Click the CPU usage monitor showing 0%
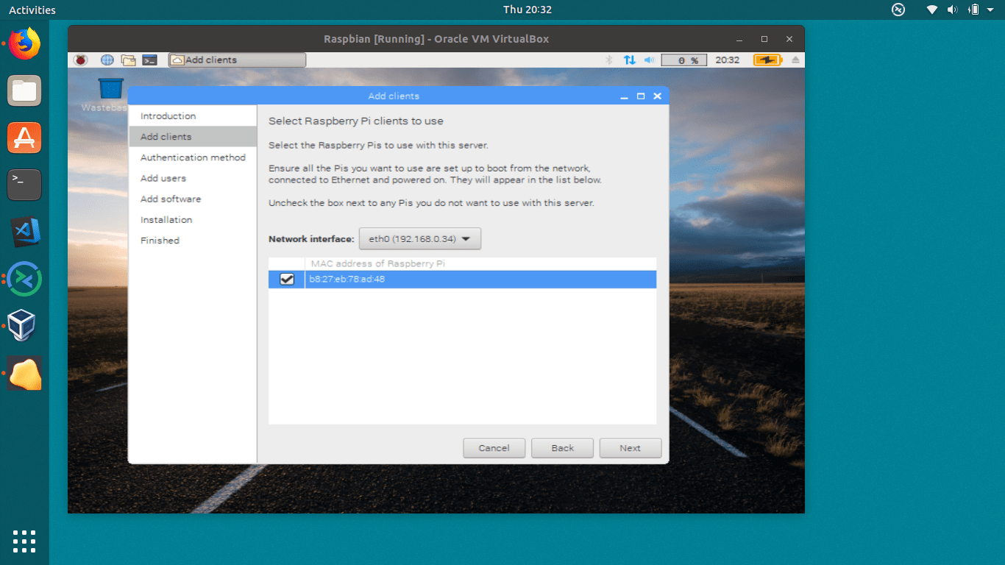 coord(683,60)
